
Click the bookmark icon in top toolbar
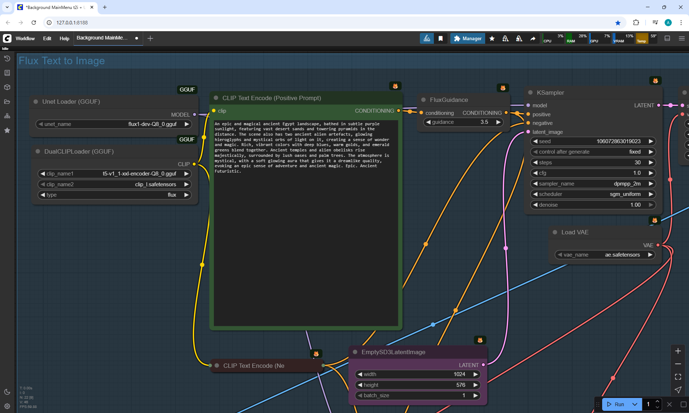tap(441, 38)
